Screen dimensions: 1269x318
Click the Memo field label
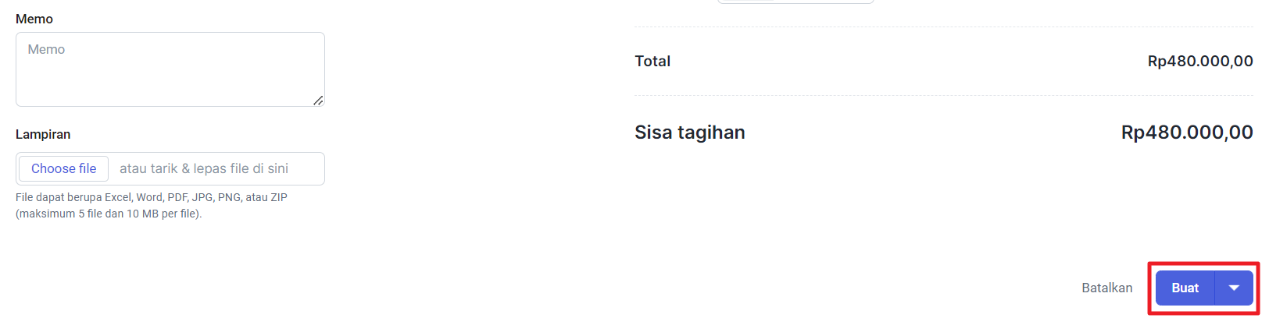point(34,19)
